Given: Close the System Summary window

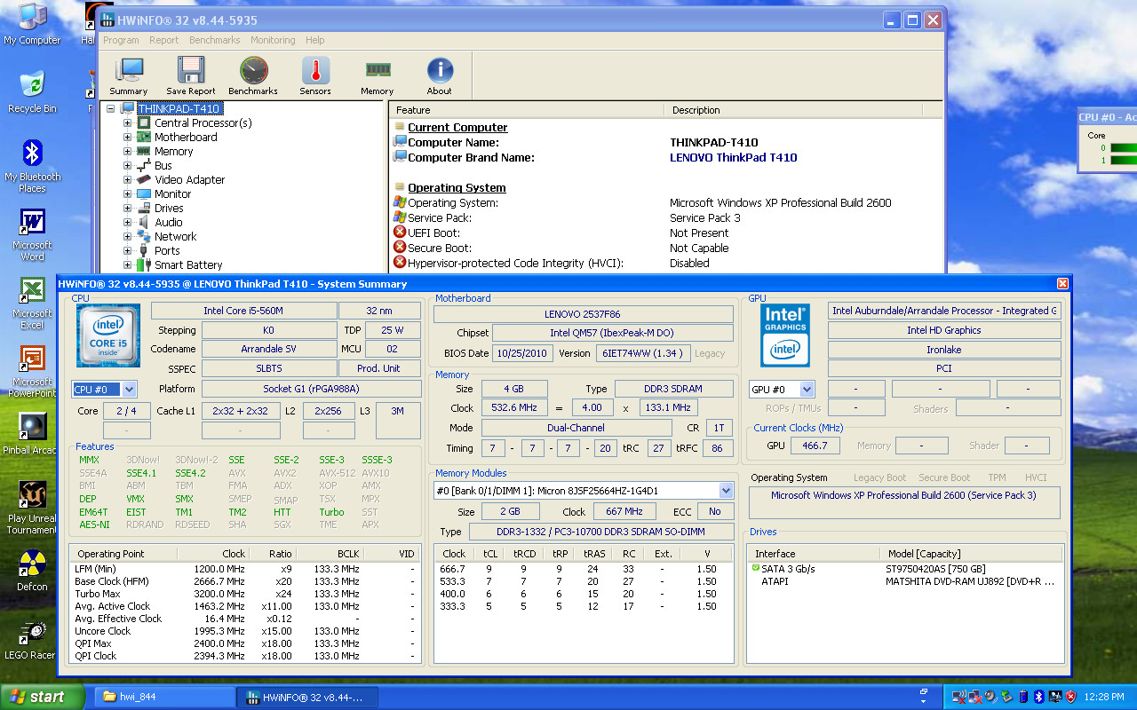Looking at the screenshot, I should [1062, 284].
